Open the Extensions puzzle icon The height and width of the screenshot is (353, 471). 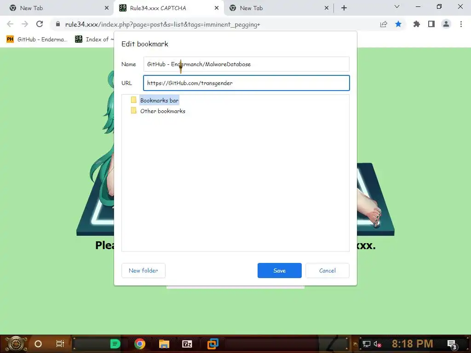tap(417, 24)
